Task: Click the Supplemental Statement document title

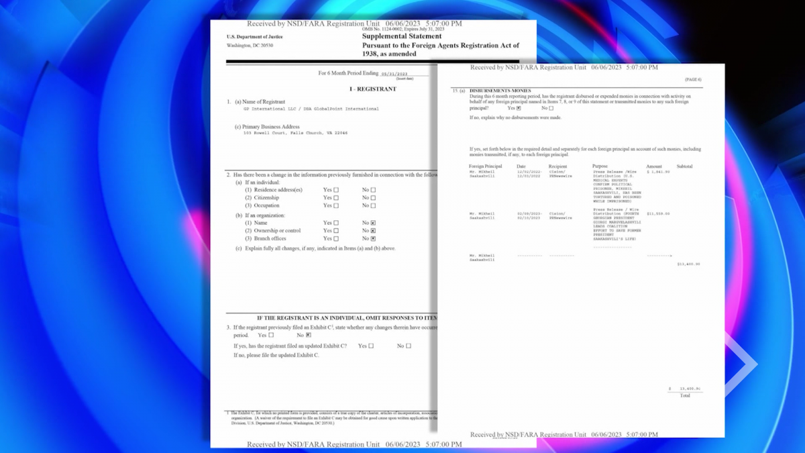Action: (x=394, y=37)
